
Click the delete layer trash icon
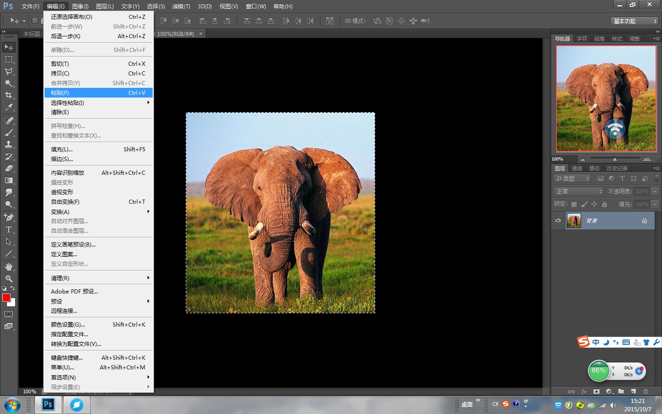645,391
